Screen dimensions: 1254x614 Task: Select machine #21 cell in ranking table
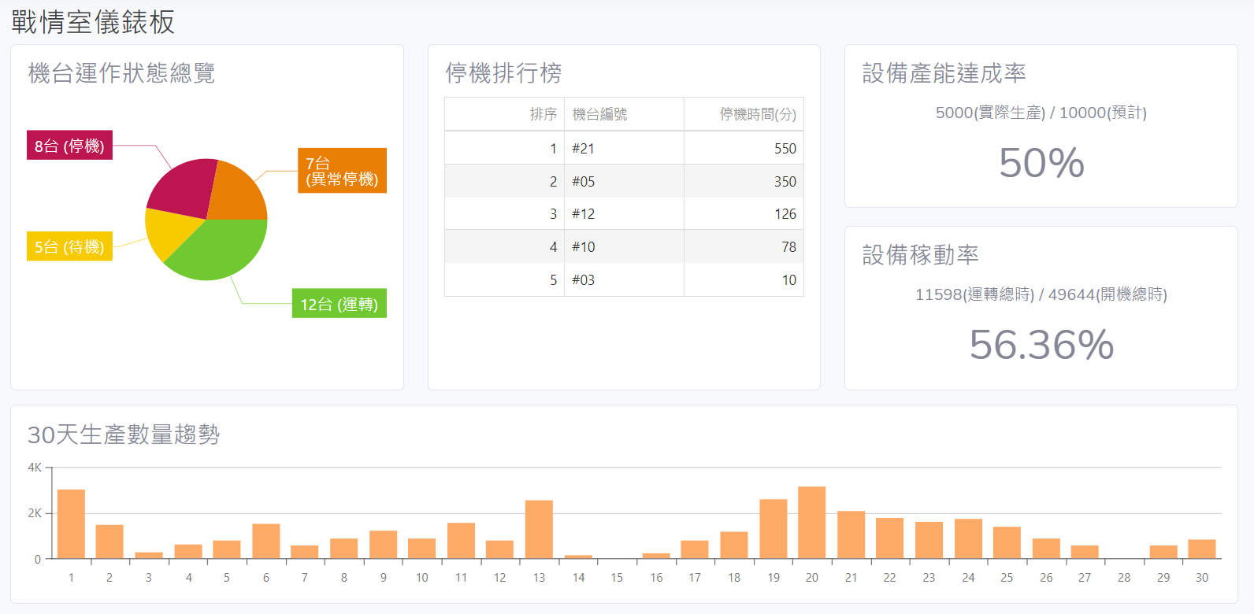point(624,148)
